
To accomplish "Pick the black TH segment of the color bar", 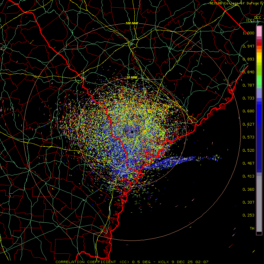I will (259, 233).
